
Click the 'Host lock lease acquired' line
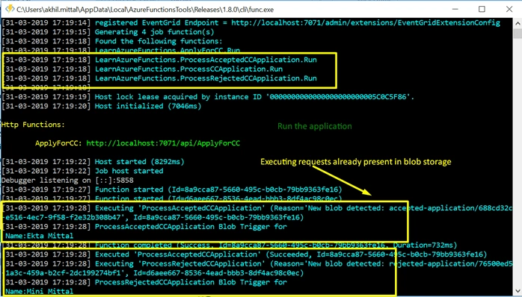(x=208, y=97)
